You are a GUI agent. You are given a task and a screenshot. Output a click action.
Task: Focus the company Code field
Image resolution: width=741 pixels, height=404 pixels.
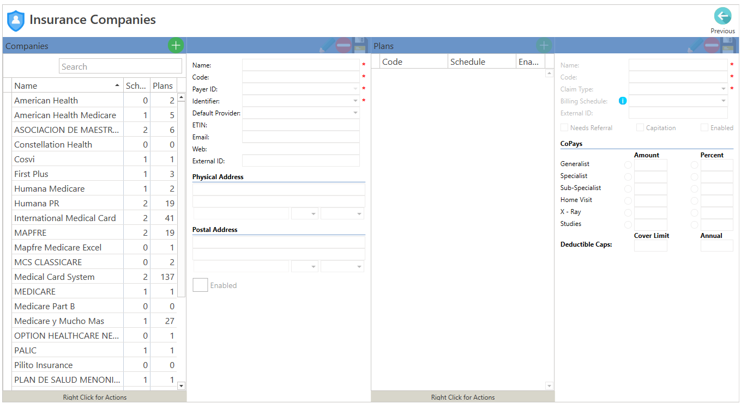click(301, 77)
